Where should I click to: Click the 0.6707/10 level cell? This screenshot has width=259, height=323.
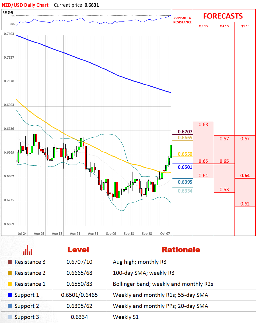79,262
